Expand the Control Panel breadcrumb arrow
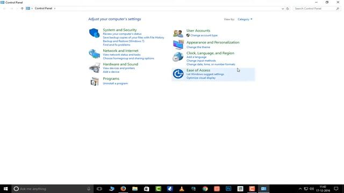The height and width of the screenshot is (193, 344). point(55,9)
